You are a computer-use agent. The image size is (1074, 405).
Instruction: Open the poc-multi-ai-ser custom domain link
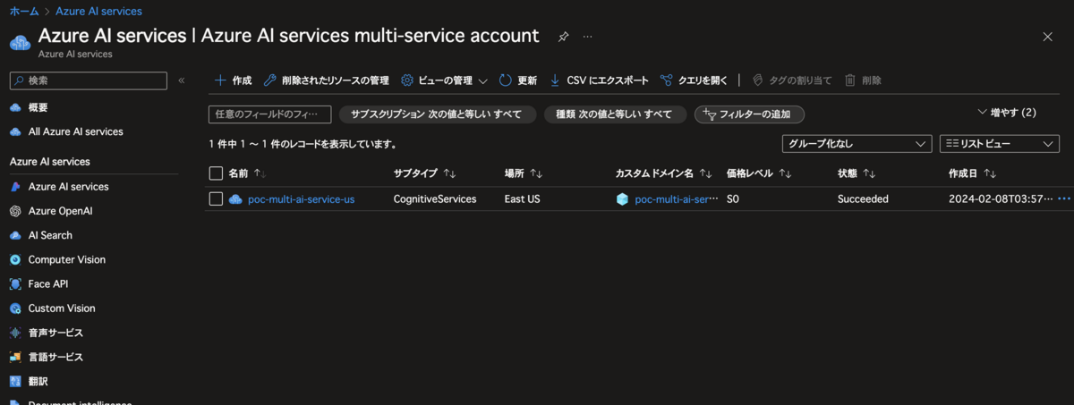[677, 199]
